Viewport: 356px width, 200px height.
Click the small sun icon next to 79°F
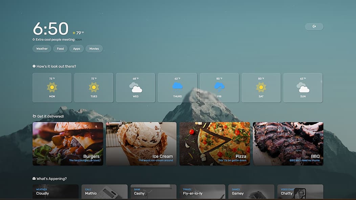click(x=73, y=33)
